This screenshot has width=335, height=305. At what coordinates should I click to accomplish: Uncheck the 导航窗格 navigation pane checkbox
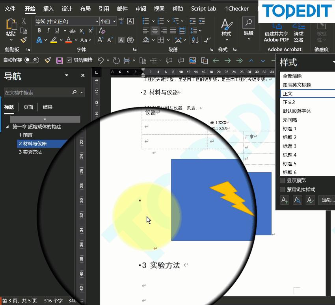pos(69,60)
